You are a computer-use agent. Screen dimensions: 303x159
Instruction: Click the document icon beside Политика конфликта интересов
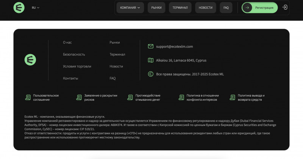pos(181,97)
